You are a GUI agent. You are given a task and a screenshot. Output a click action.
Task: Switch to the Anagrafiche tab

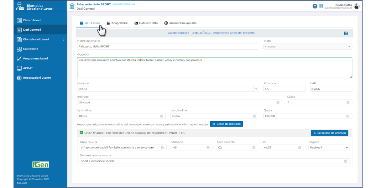tap(117, 23)
